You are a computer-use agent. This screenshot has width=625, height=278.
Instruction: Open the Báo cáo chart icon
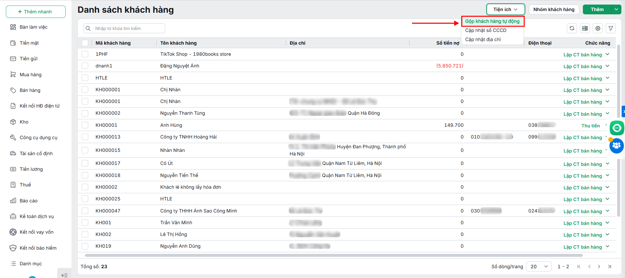pyautogui.click(x=13, y=201)
